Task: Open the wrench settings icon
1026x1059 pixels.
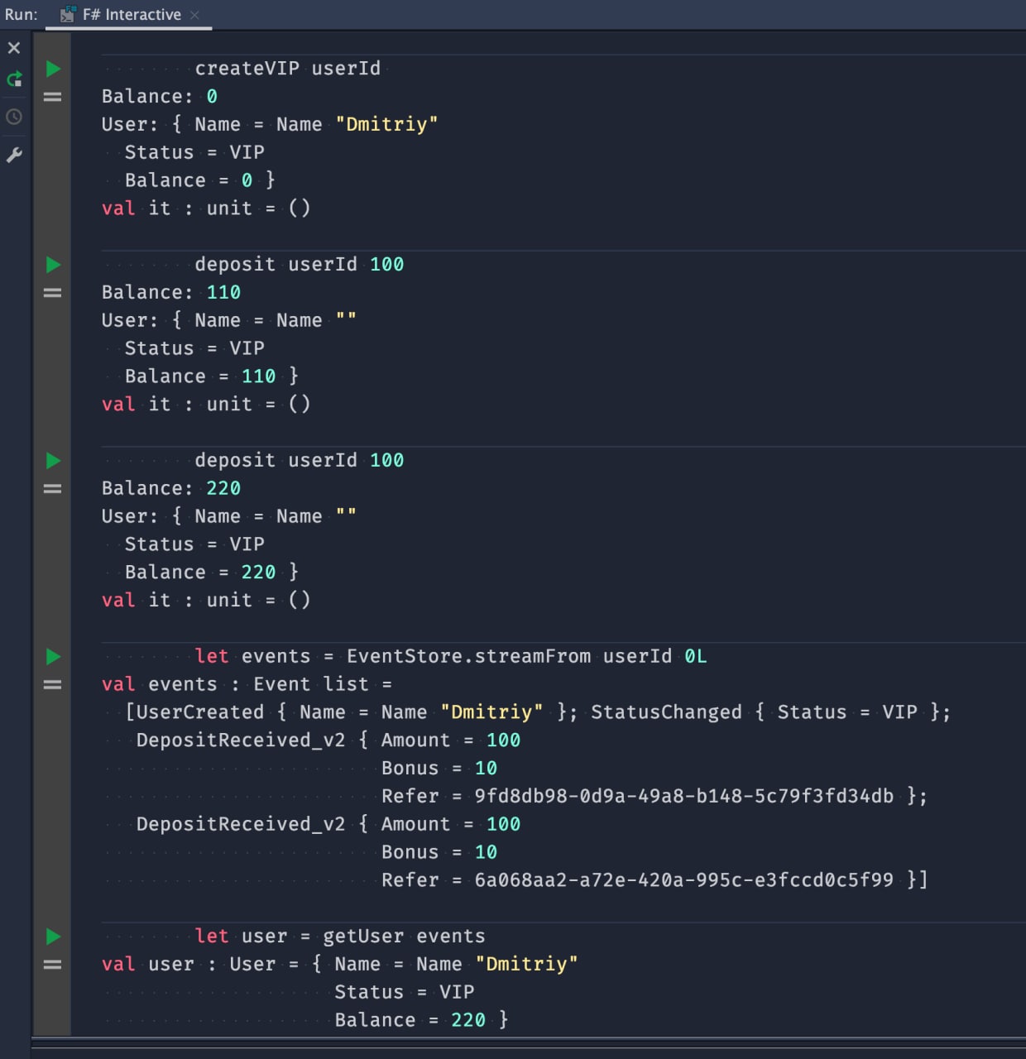Action: [14, 155]
